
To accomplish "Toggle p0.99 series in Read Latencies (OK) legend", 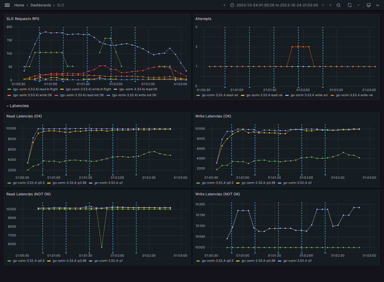I will pos(69,183).
